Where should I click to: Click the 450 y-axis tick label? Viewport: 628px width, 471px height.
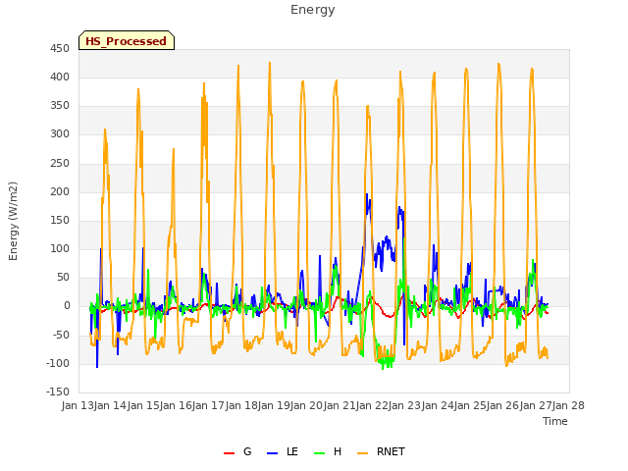[60, 49]
